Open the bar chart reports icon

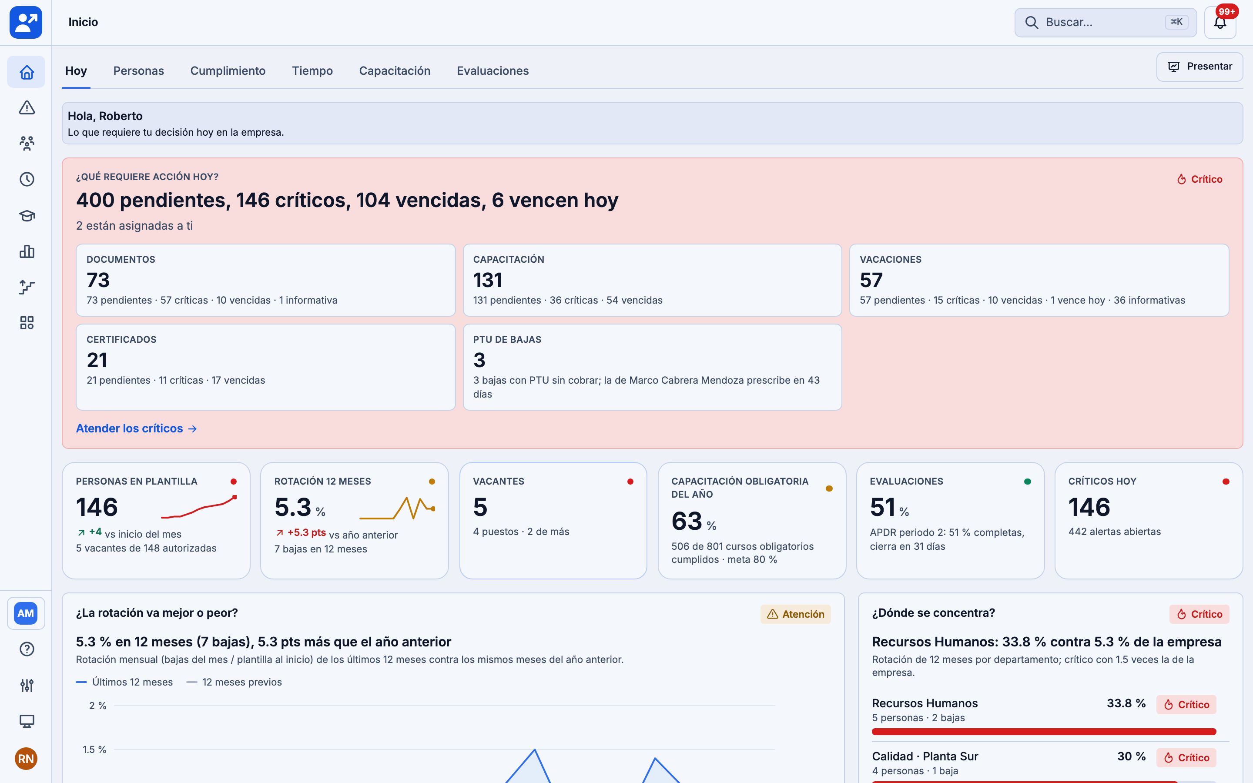27,252
